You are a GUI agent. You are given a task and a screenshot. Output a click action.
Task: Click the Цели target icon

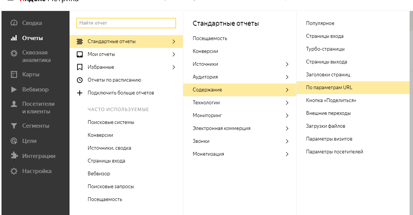pyautogui.click(x=14, y=141)
